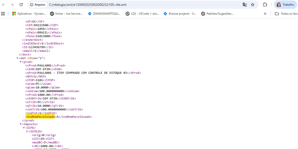Open the DMANSMARTSQU bookmark
The height and width of the screenshot is (149, 298).
[x=104, y=14]
